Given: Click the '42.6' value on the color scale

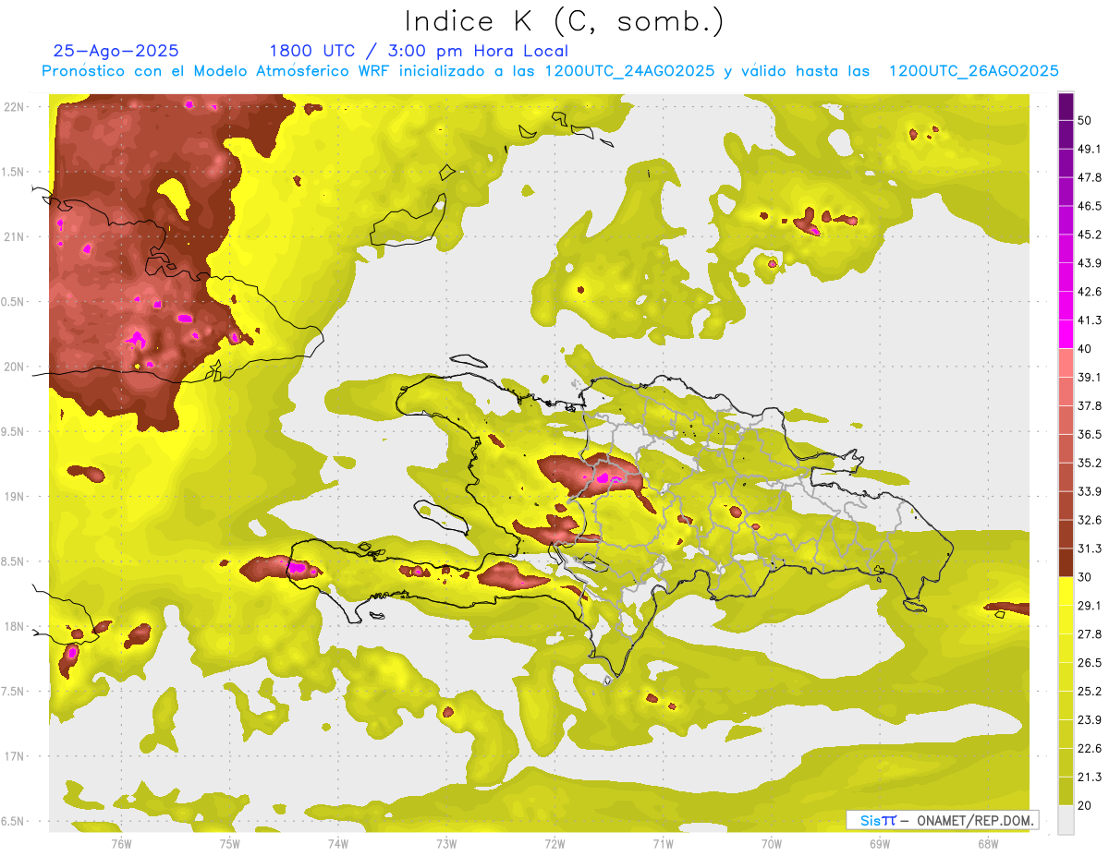Looking at the screenshot, I should 1089,292.
